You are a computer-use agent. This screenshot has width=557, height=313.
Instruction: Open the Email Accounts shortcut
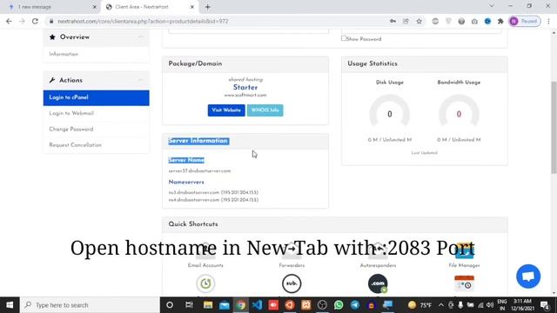tap(205, 256)
